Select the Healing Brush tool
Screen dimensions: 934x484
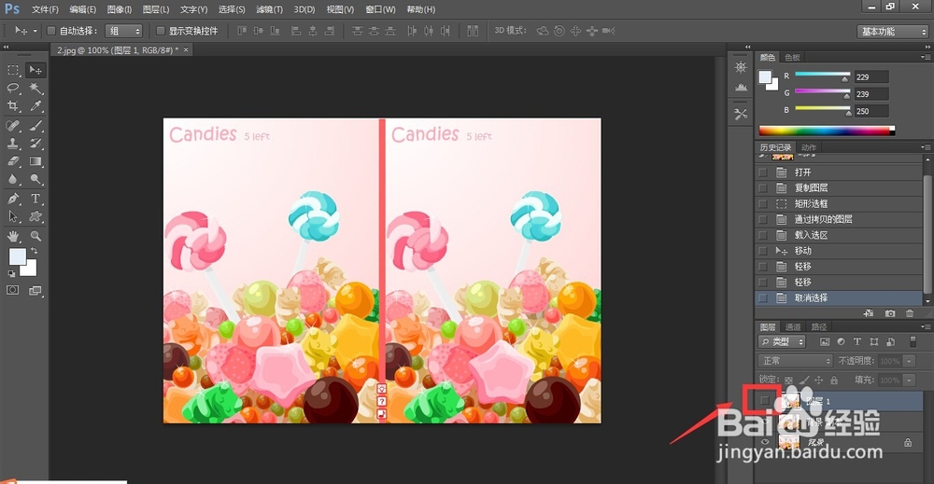point(13,126)
